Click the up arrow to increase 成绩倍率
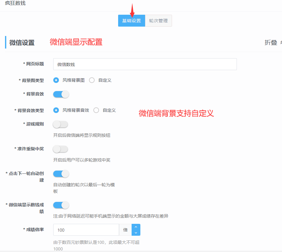Screen dimensions: 282x252 coord(136,227)
